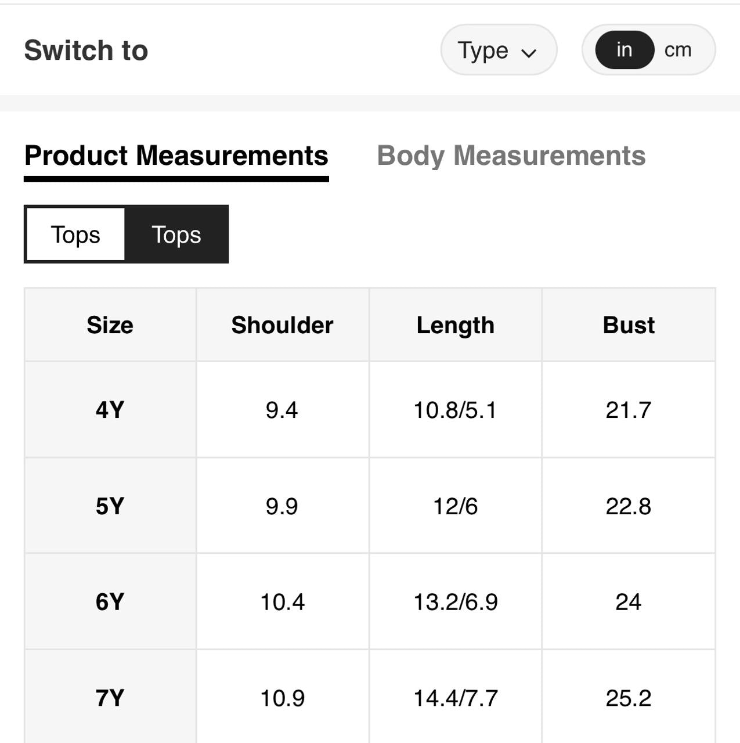Viewport: 740px width, 743px height.
Task: Select the 5Y size row label
Action: [x=110, y=506]
